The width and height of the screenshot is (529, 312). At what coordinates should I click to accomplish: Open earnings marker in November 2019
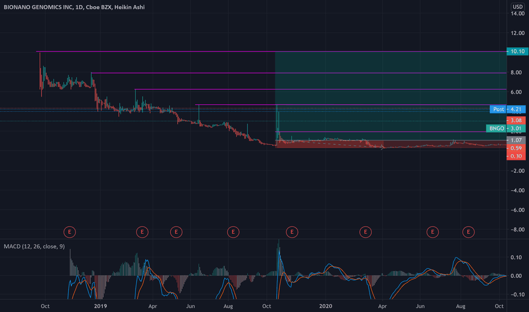(292, 232)
